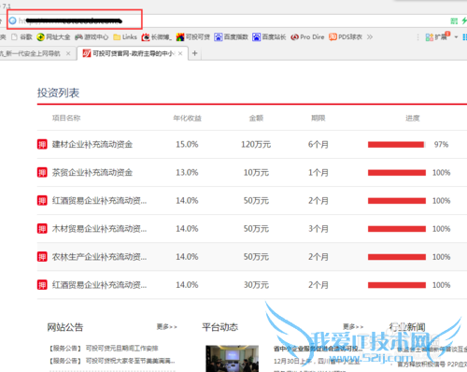Open the 平台动态 meeting photo thumbnail

232,358
